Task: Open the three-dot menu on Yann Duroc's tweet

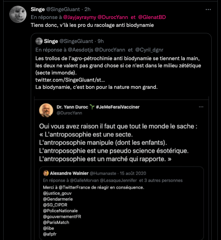Action: coord(202,107)
